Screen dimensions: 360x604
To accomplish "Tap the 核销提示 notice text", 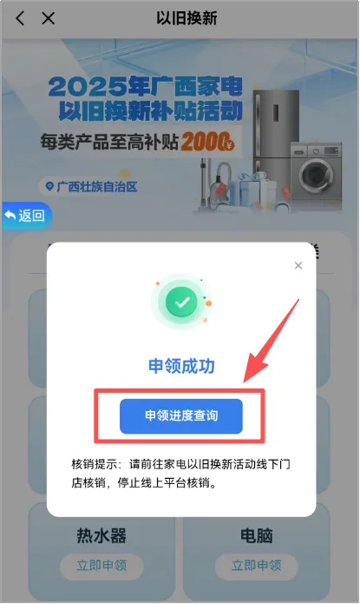I will click(x=180, y=473).
